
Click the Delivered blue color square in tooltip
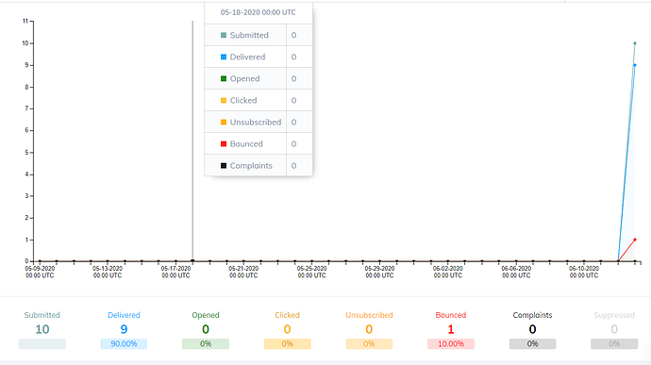224,57
